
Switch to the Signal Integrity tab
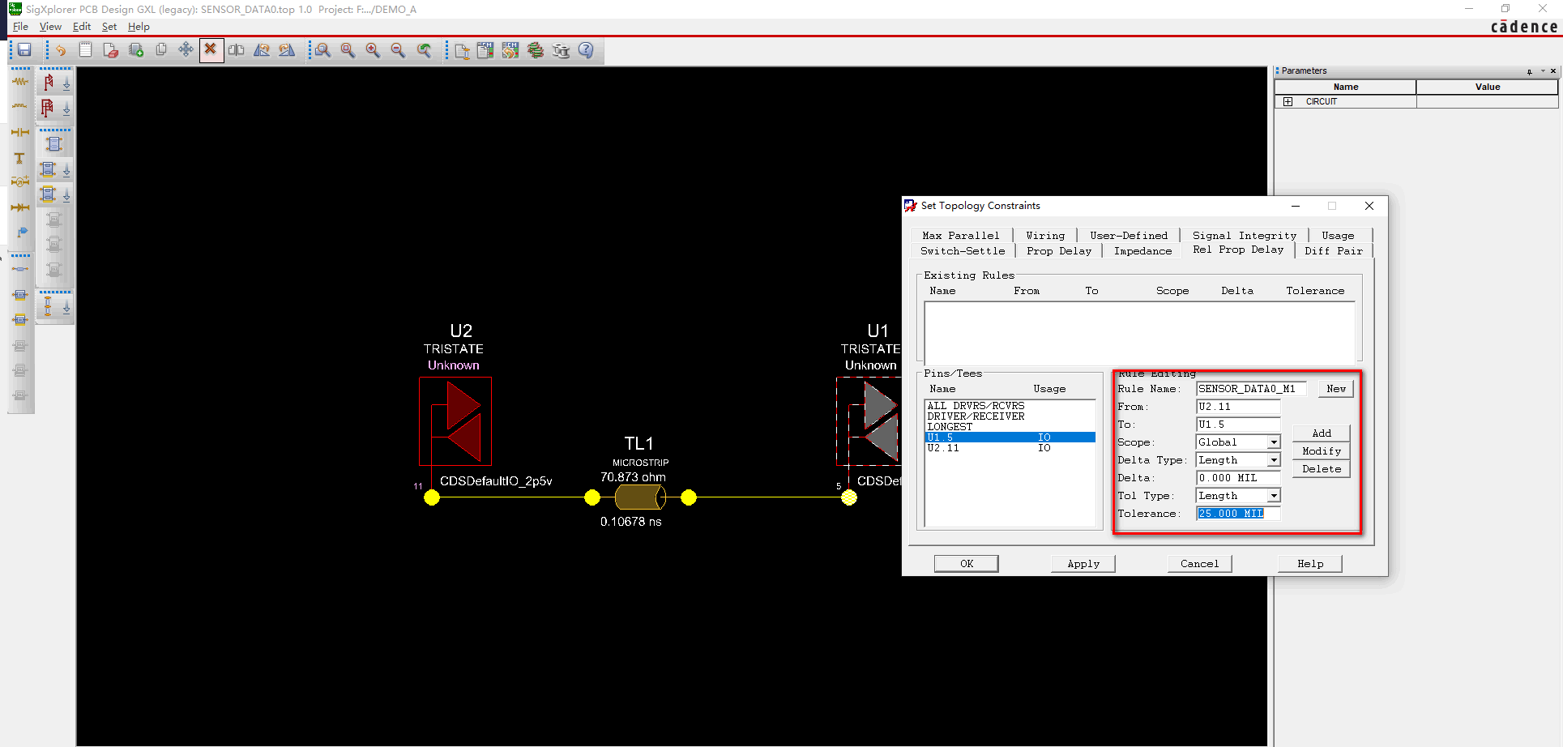click(x=1245, y=236)
